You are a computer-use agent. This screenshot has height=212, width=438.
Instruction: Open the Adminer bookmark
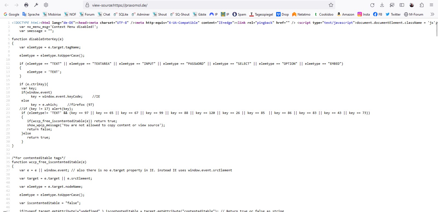(x=140, y=14)
